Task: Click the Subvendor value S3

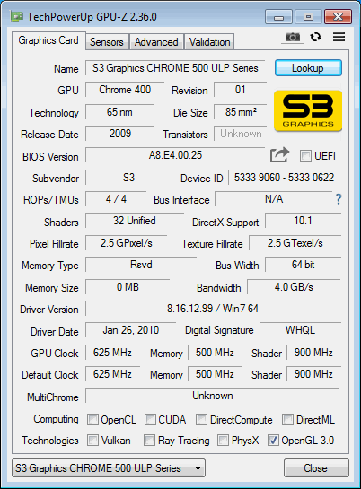Action: click(x=128, y=178)
